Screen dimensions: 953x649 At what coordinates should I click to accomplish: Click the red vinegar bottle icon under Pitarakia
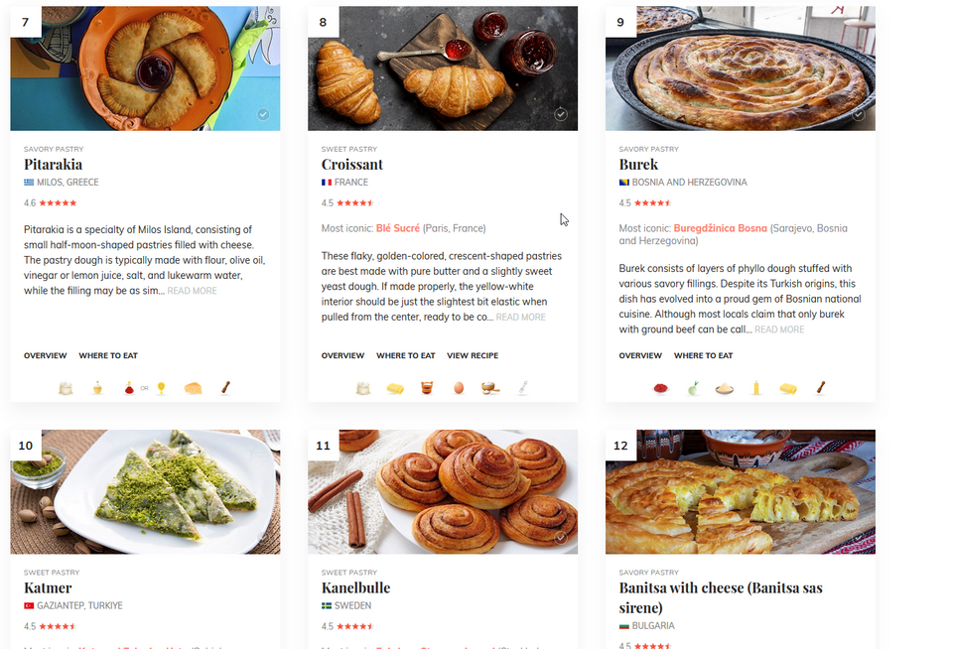(129, 388)
